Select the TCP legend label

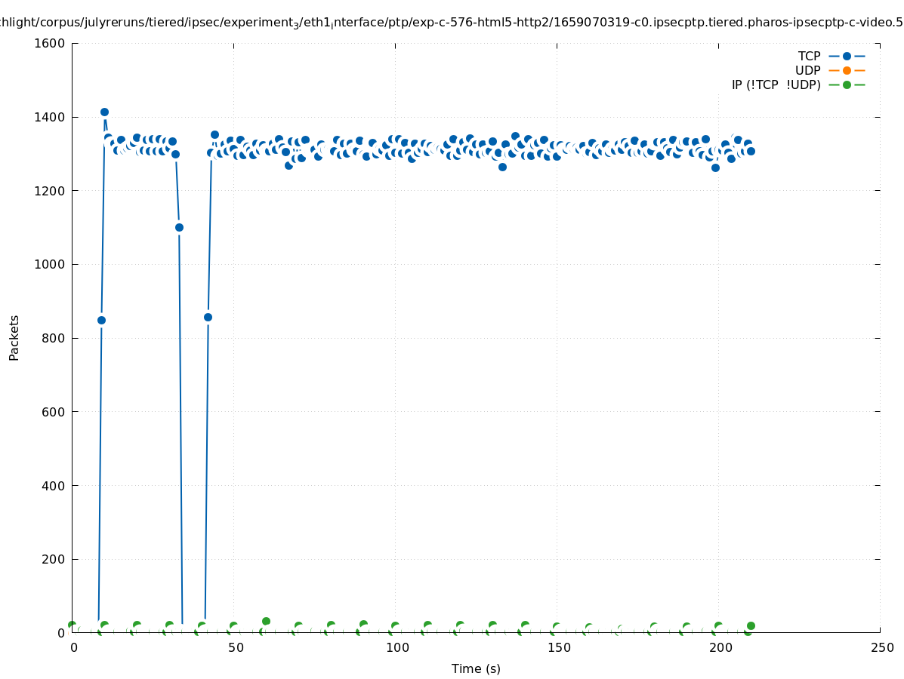[809, 56]
